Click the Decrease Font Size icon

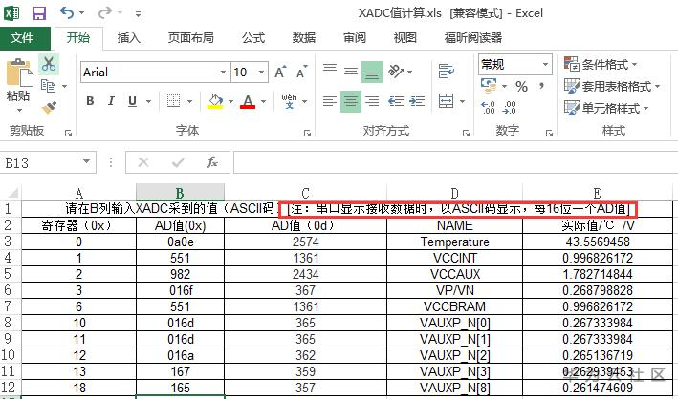tap(302, 72)
